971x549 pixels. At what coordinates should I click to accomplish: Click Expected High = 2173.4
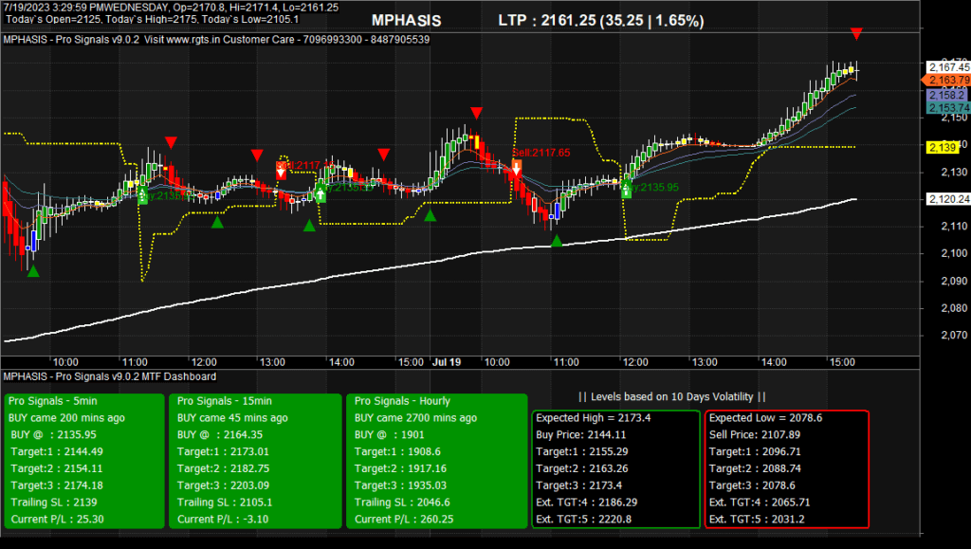594,418
